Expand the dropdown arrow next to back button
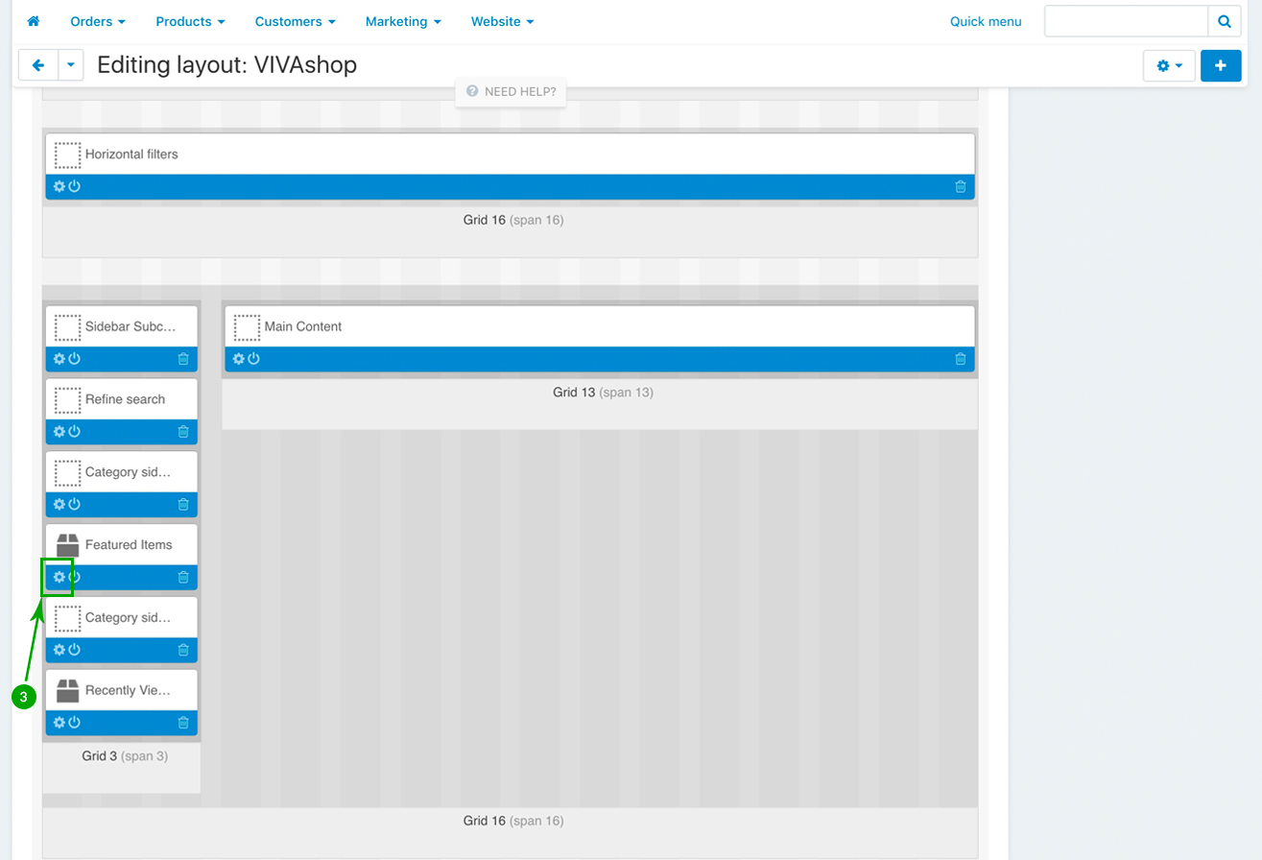The width and height of the screenshot is (1262, 860). point(71,65)
